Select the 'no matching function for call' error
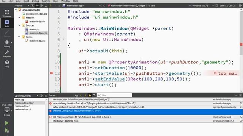 click(146, 103)
